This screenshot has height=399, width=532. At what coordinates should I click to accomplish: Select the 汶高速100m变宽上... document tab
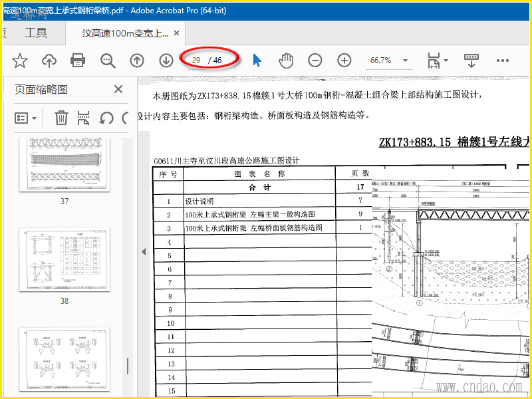pos(125,33)
